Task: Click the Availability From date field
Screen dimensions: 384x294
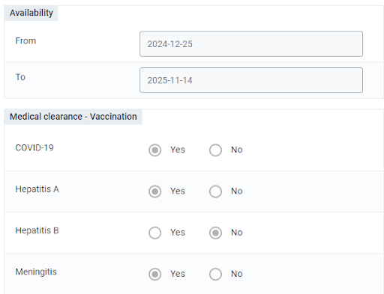Action: (251, 44)
